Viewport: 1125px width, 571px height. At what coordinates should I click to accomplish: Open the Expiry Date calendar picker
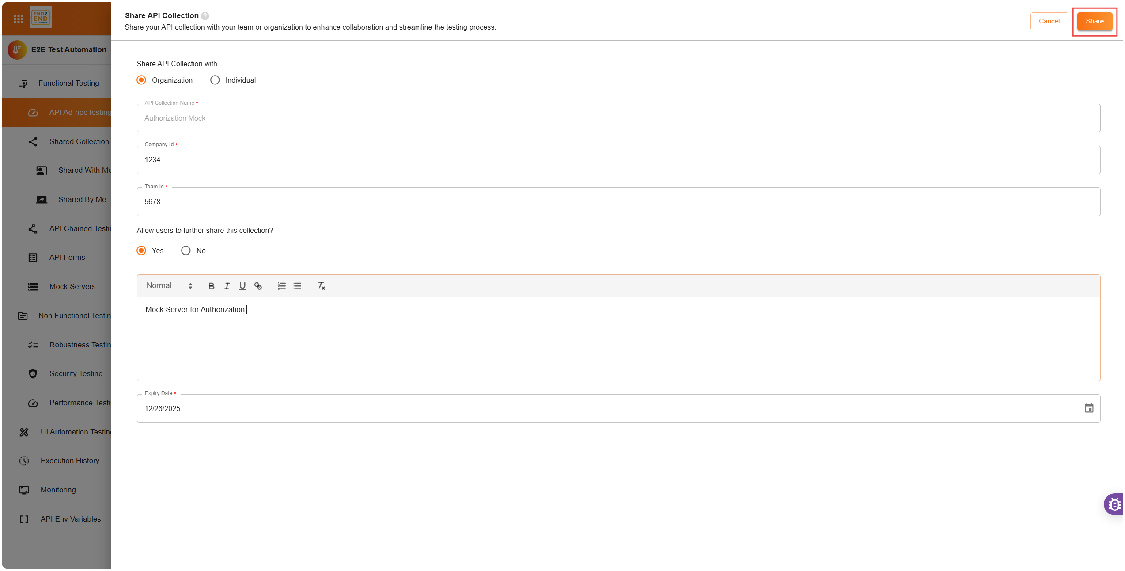click(1089, 408)
